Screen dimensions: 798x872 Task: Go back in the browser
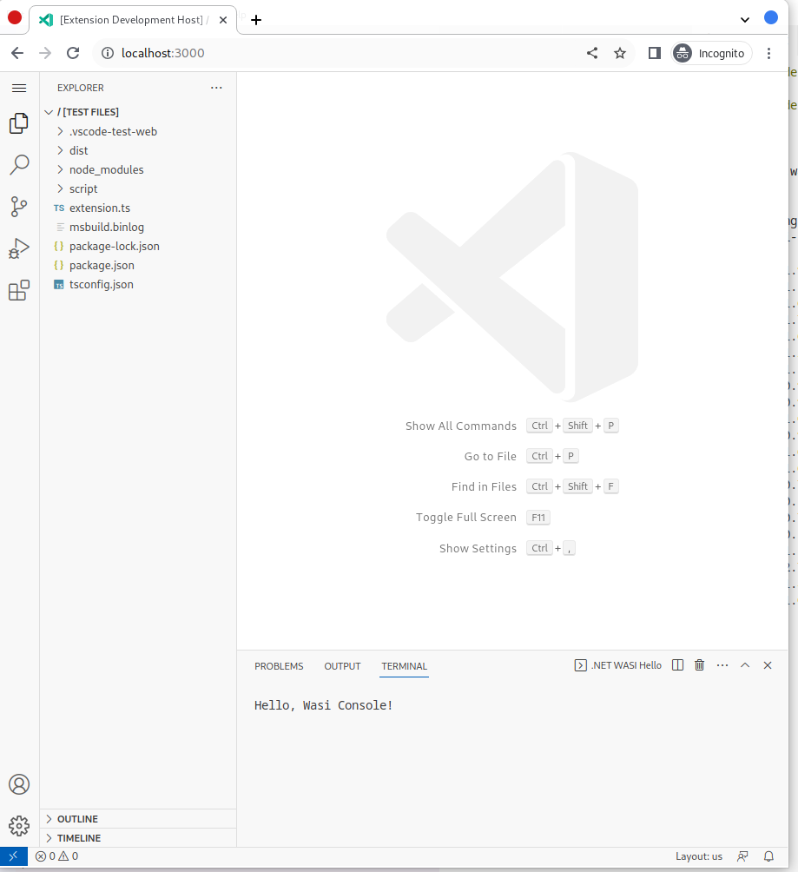point(17,53)
